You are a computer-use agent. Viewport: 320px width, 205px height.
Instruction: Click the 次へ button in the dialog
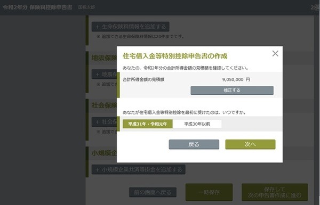coord(250,144)
